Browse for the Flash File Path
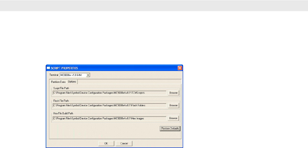 (173, 105)
